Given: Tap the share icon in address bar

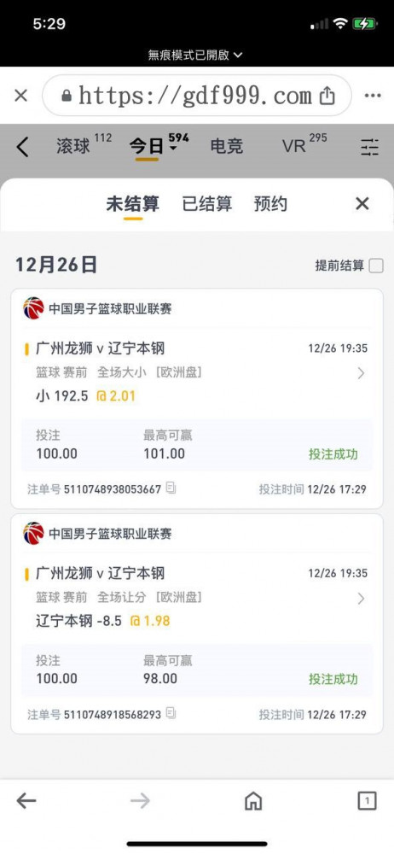Looking at the screenshot, I should click(327, 97).
